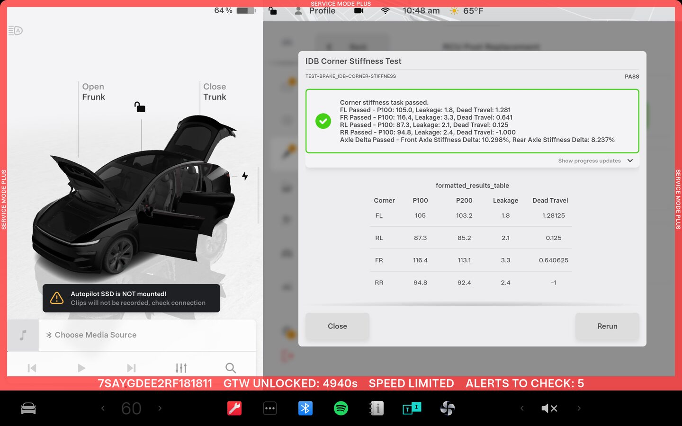Screen dimensions: 682x426
Task: Open the media equalizer sliders icon
Action: 181,368
